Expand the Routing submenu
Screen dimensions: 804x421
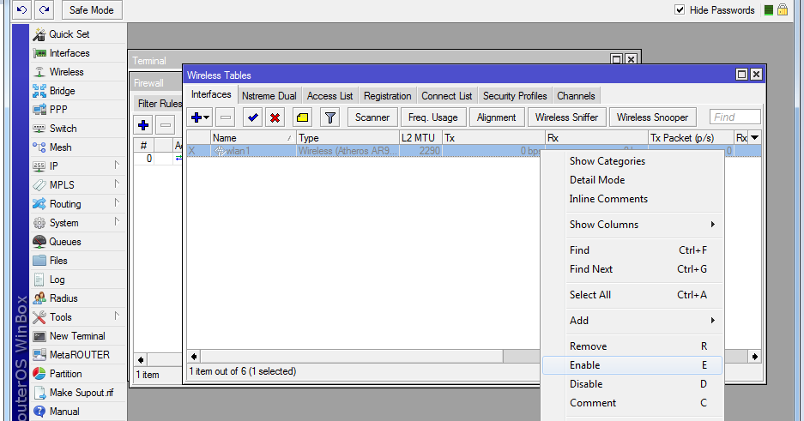117,203
